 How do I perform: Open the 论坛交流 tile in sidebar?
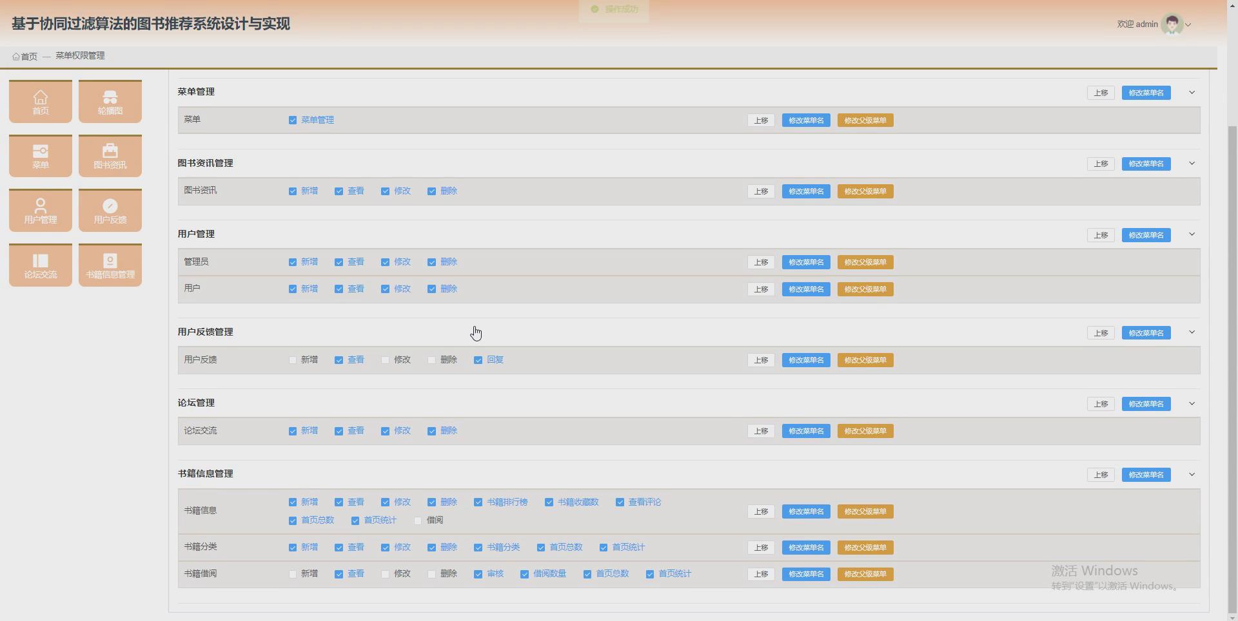[x=41, y=265]
